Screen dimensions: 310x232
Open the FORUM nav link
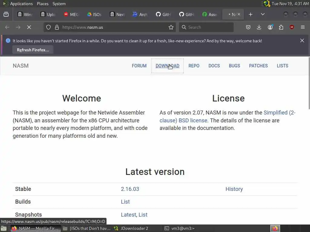(x=139, y=66)
